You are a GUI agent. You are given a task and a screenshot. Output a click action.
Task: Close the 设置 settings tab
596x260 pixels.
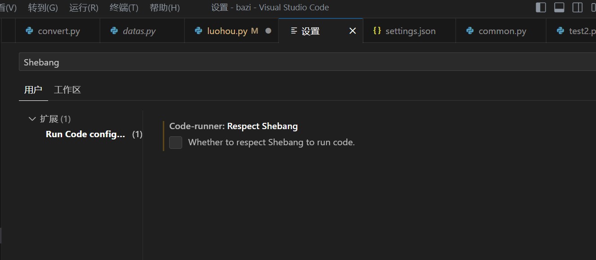(353, 31)
